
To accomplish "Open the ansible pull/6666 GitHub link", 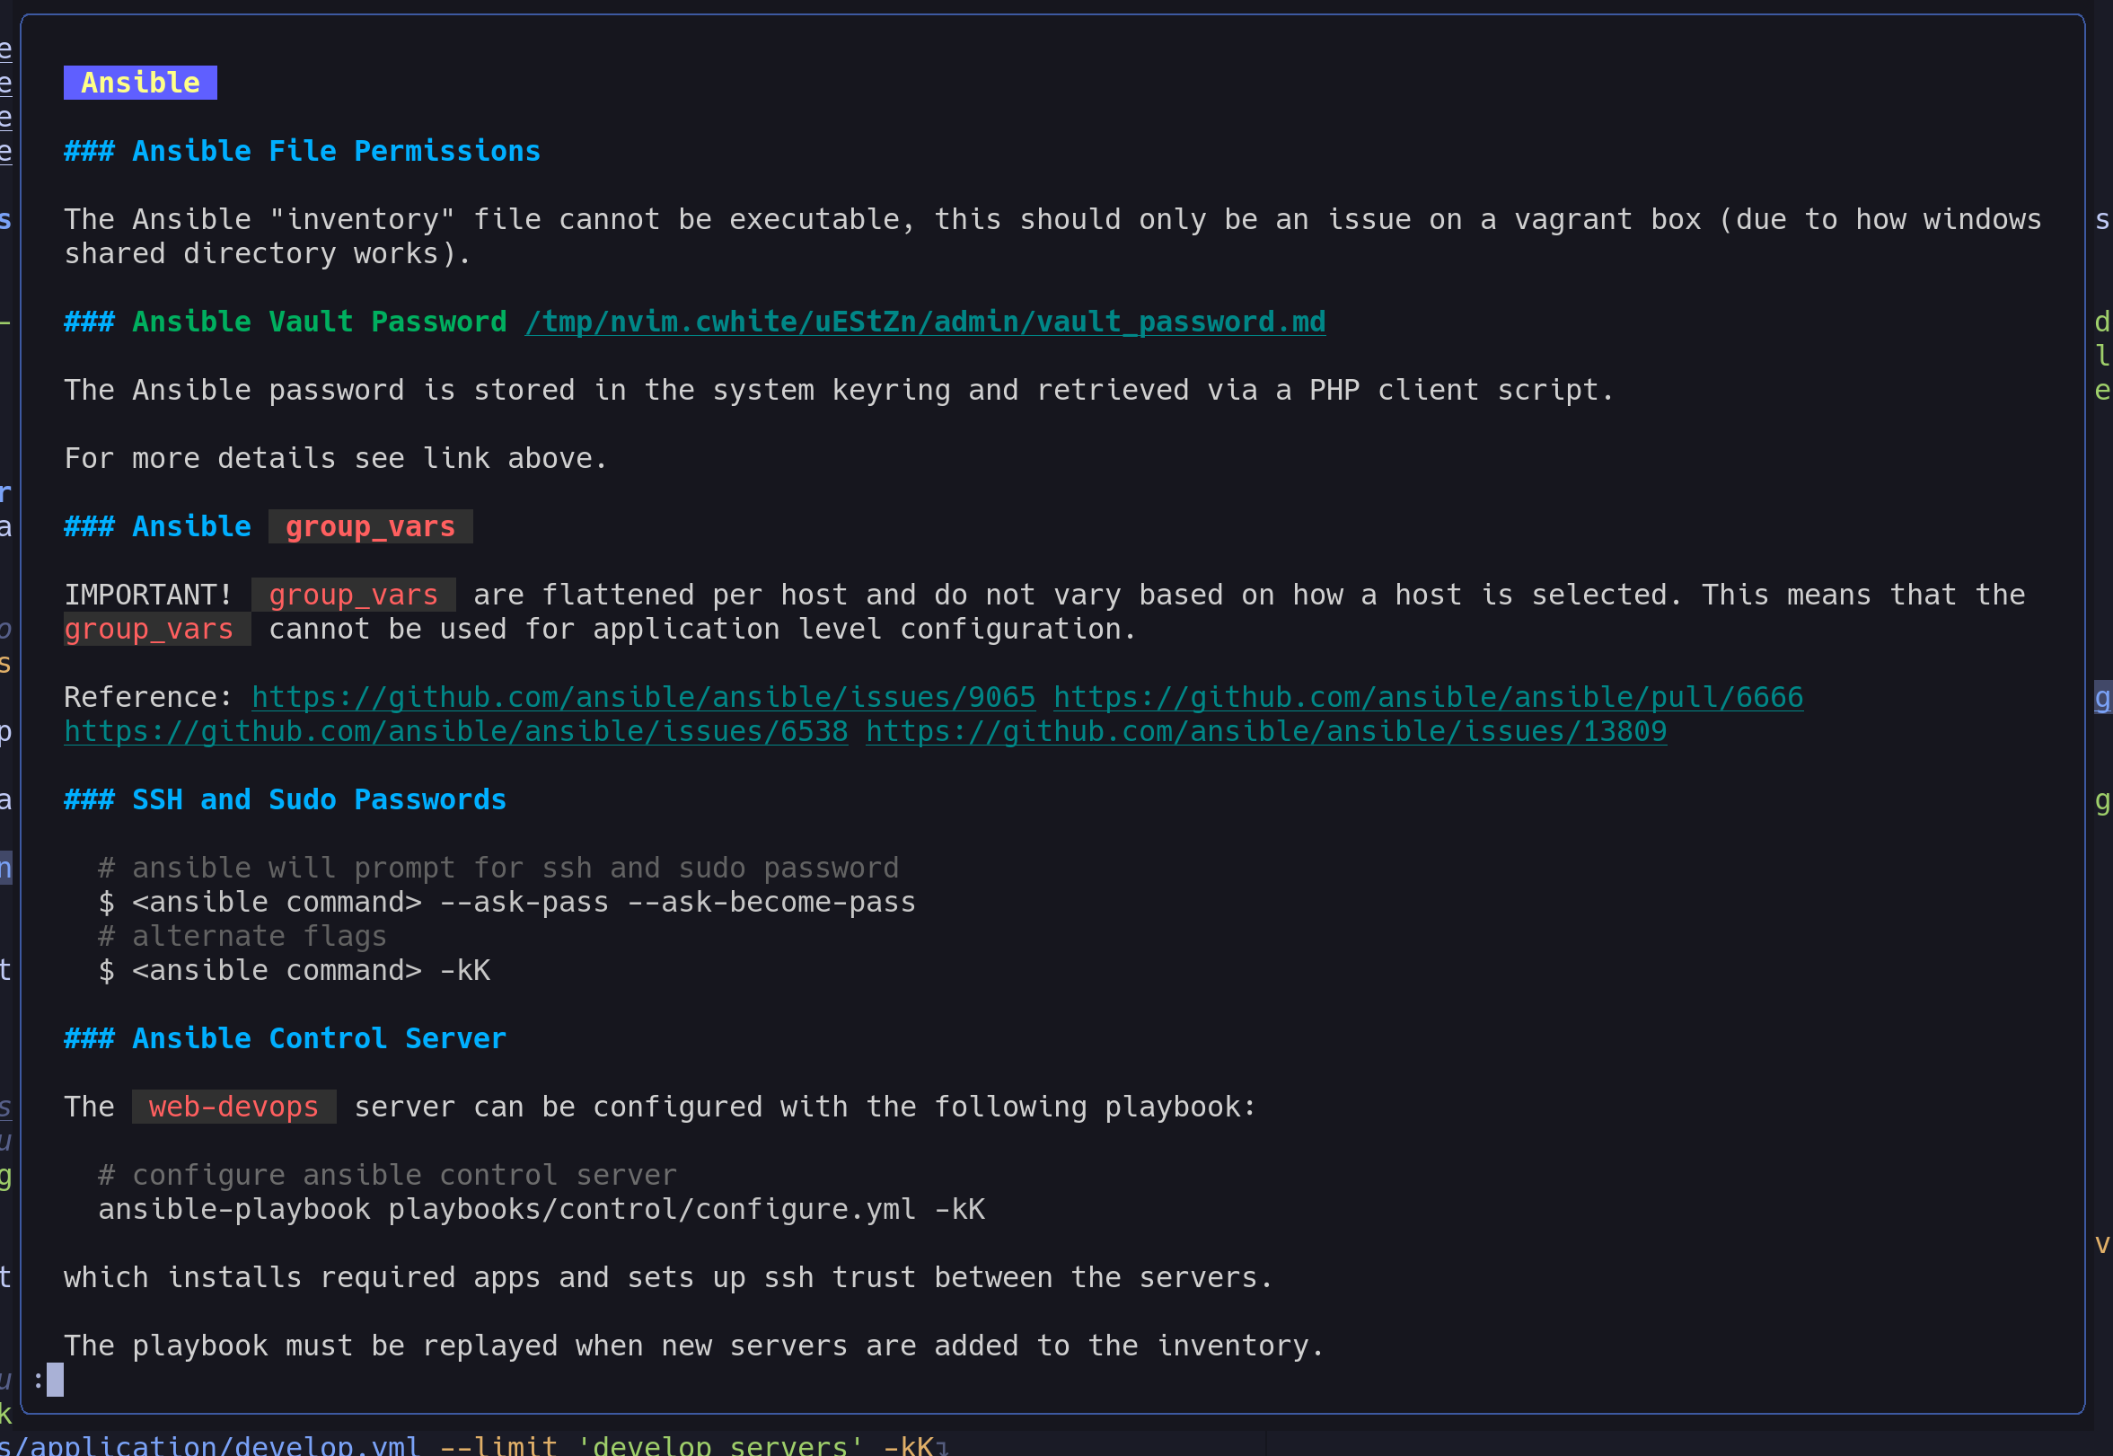I will 1427,698.
